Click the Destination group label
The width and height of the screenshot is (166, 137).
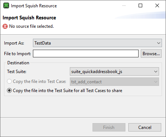(x=18, y=63)
